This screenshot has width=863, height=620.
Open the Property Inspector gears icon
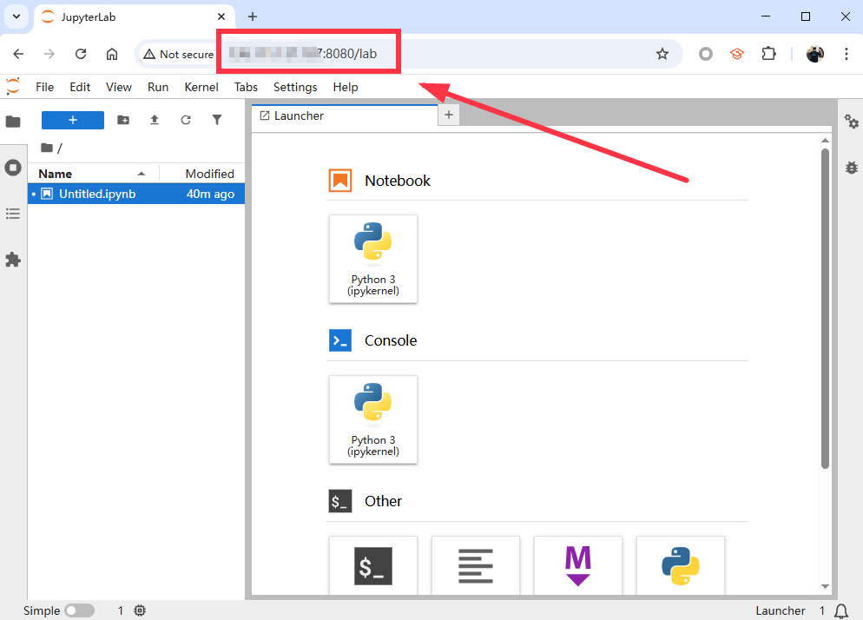(852, 122)
